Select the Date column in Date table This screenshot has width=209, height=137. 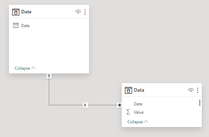tap(25, 26)
